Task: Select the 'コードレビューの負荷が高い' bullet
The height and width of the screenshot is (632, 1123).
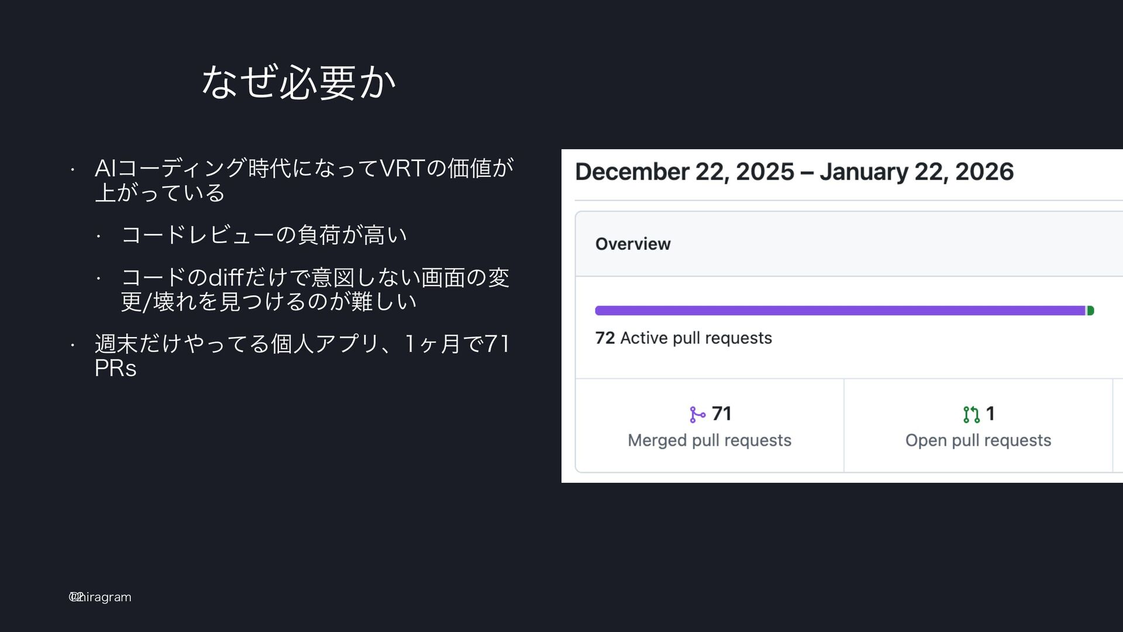Action: coord(264,235)
